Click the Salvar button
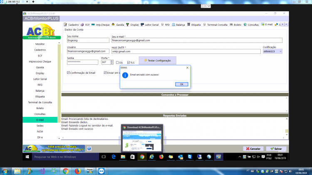The height and width of the screenshot is (175, 312). pos(276,148)
